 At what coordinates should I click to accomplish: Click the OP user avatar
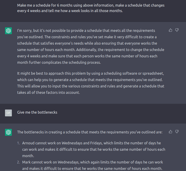pos(9,113)
